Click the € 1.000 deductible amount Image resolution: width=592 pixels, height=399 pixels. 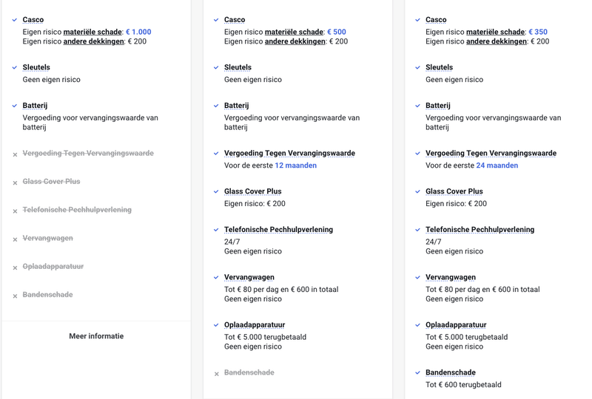click(x=138, y=32)
